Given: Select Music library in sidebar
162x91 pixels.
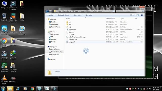Looking at the screenshot, I should coord(53,37).
